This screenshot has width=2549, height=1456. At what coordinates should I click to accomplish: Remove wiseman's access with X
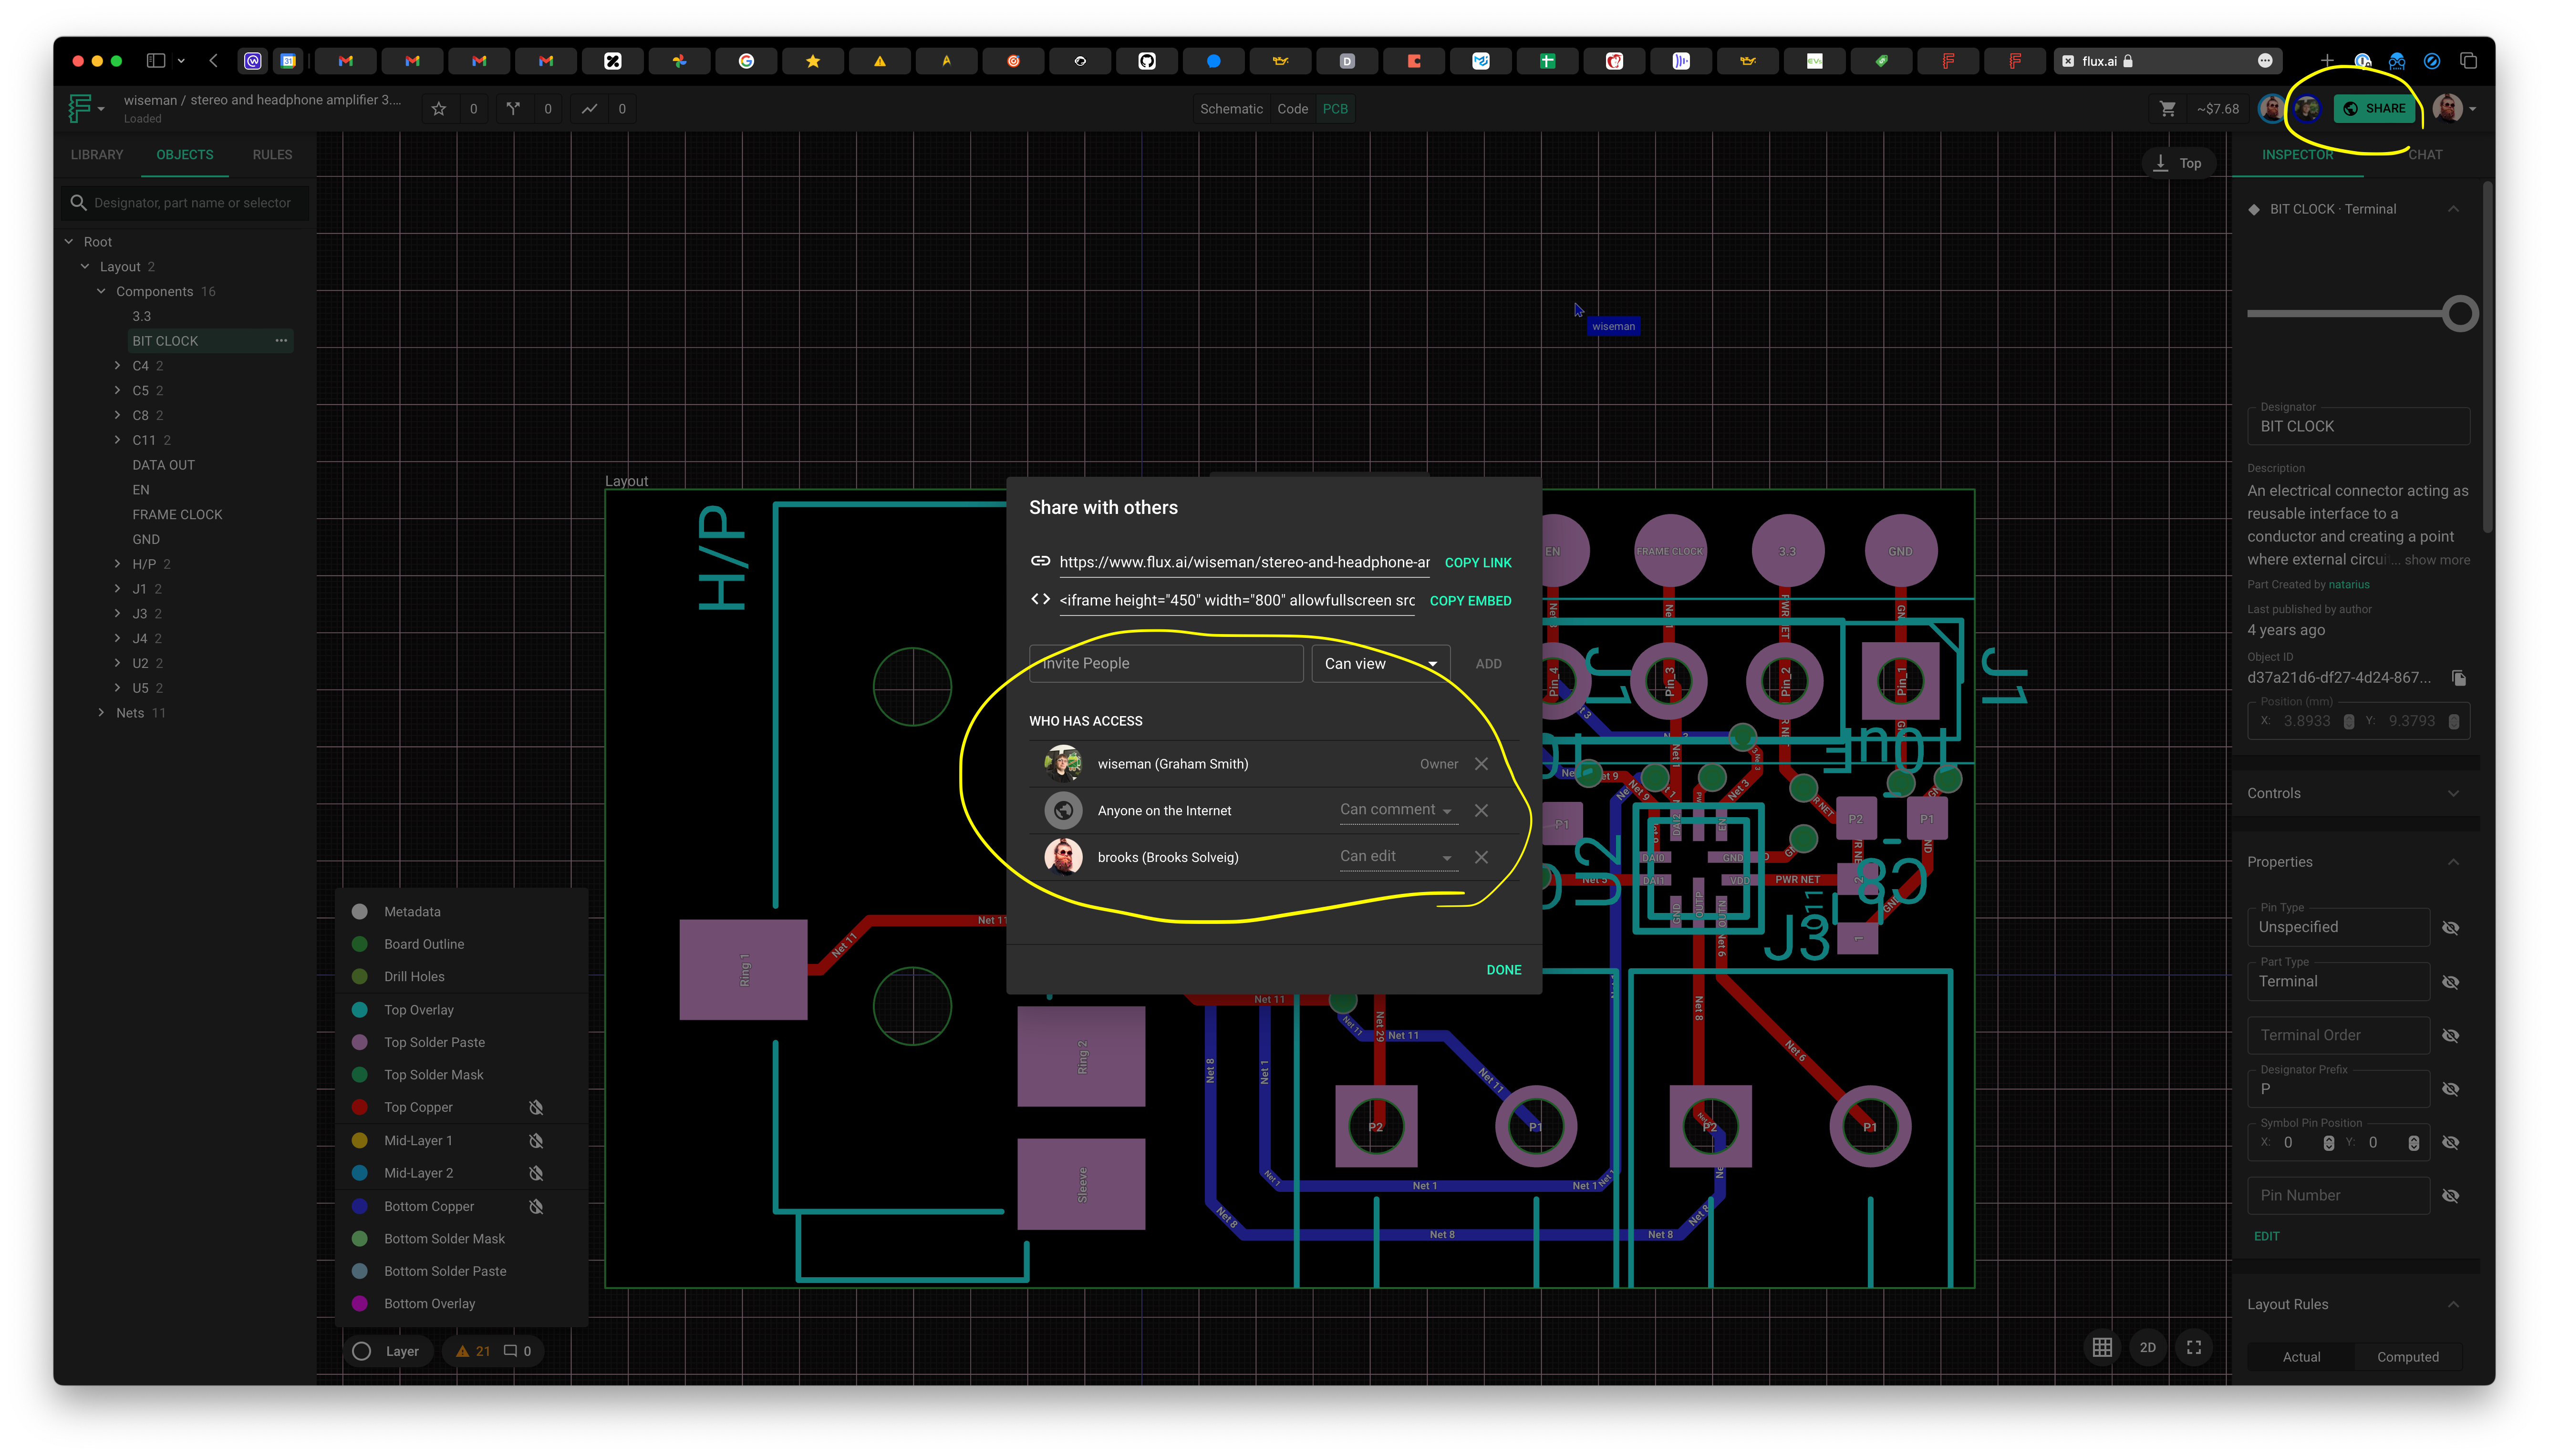1482,764
